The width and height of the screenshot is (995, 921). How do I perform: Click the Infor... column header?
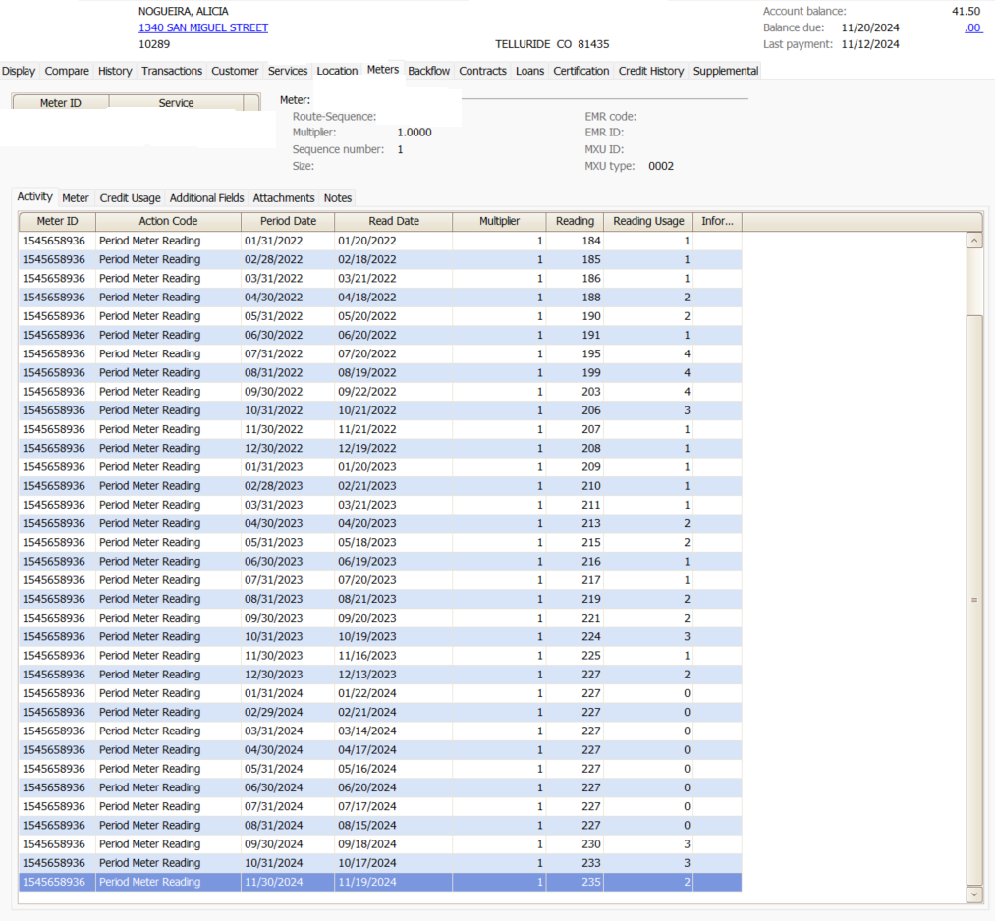coord(718,221)
